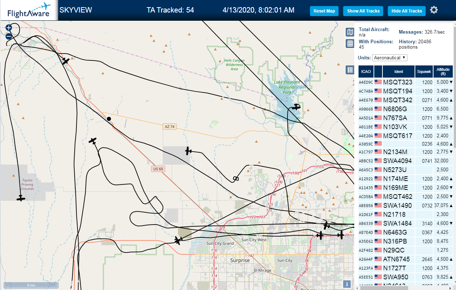Select the MSQT194 aircraft row

pos(406,91)
